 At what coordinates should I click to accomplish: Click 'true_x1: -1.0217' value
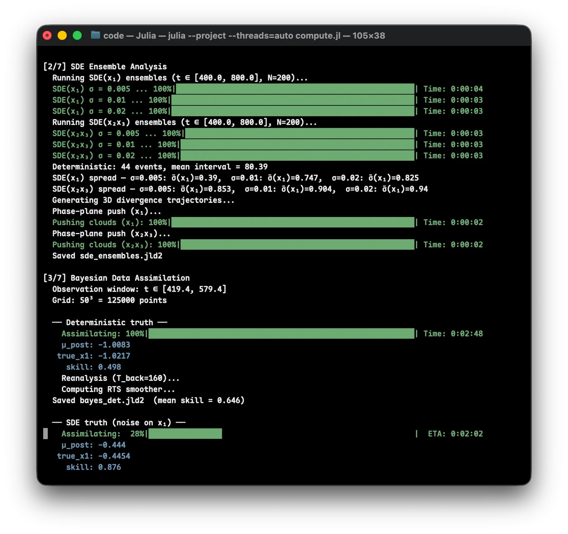click(94, 356)
